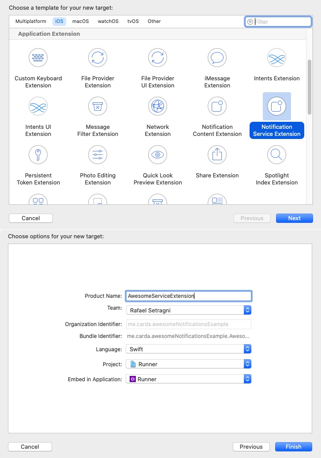Pick the Message Filter Extension icon
The width and height of the screenshot is (321, 458).
click(98, 106)
